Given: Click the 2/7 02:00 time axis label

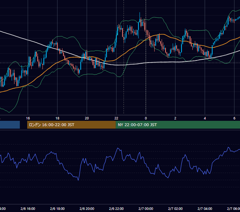Looking at the screenshot, I should 175,208.
